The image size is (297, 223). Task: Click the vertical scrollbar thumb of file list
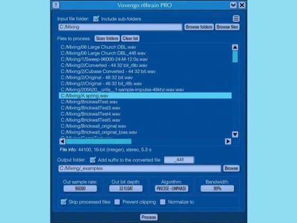(235, 56)
